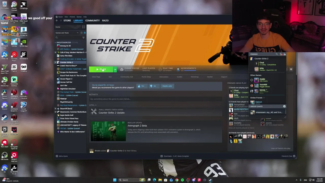Image resolution: width=325 pixels, height=183 pixels.
Task: Select Liar's Bar in the library list
Action: (x=64, y=85)
